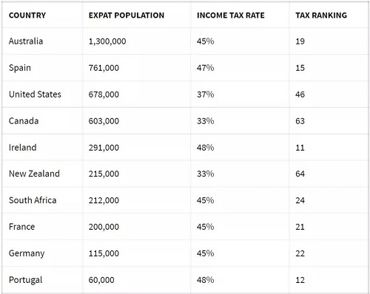
Task: Select the Spain country cell
Action: [x=20, y=68]
